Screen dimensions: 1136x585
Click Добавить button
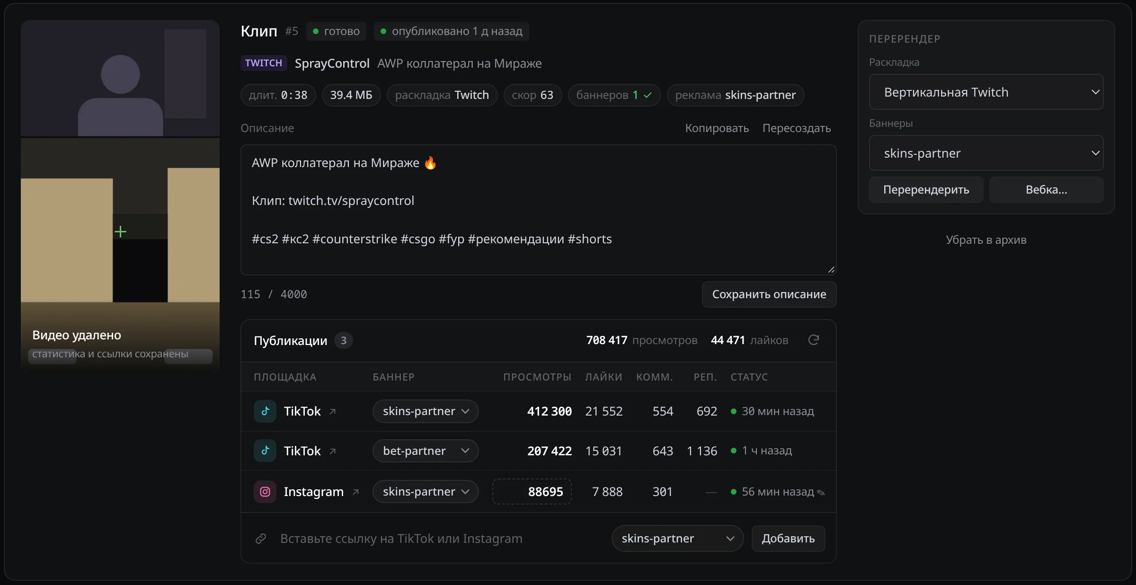point(789,539)
